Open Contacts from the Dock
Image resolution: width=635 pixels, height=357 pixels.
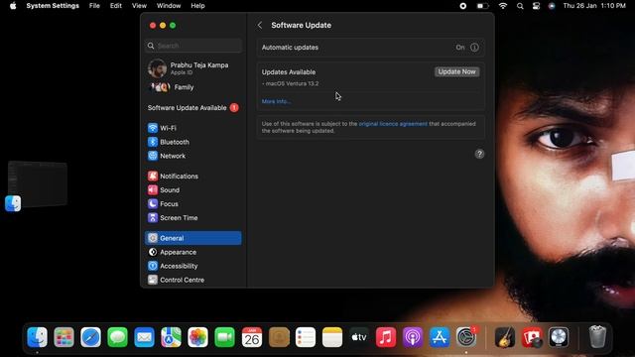(x=279, y=337)
